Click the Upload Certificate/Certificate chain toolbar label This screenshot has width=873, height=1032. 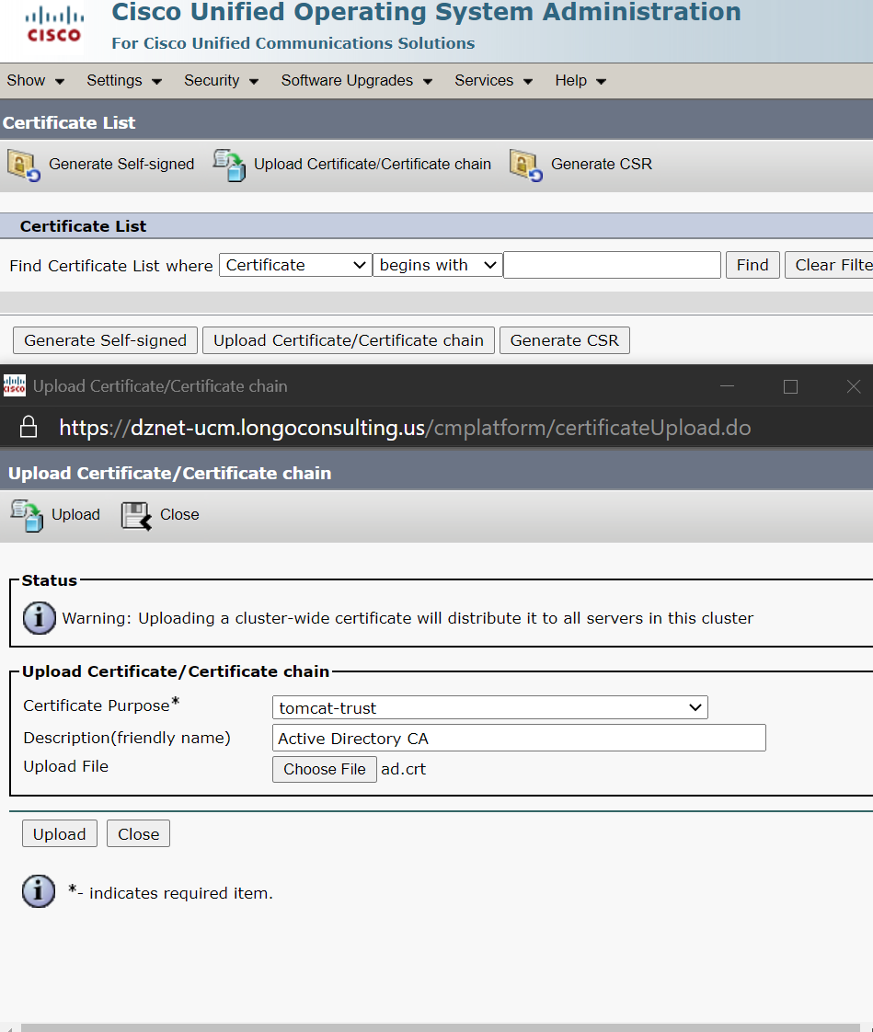click(373, 165)
